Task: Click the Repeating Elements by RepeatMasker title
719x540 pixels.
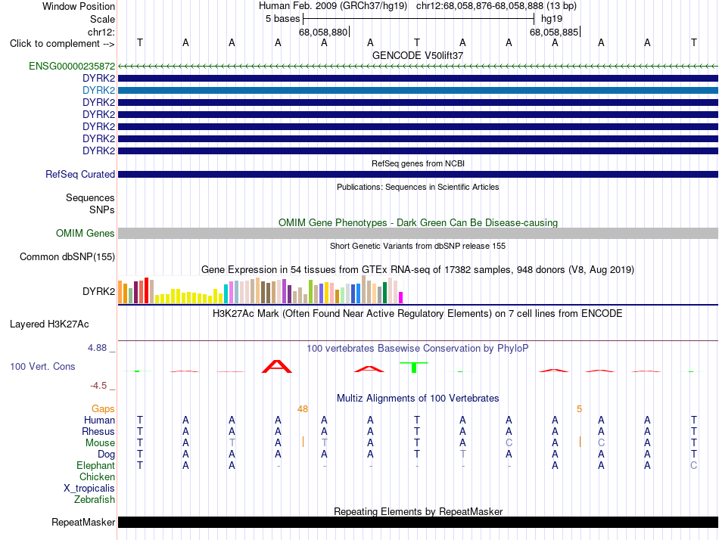Action: [x=418, y=511]
